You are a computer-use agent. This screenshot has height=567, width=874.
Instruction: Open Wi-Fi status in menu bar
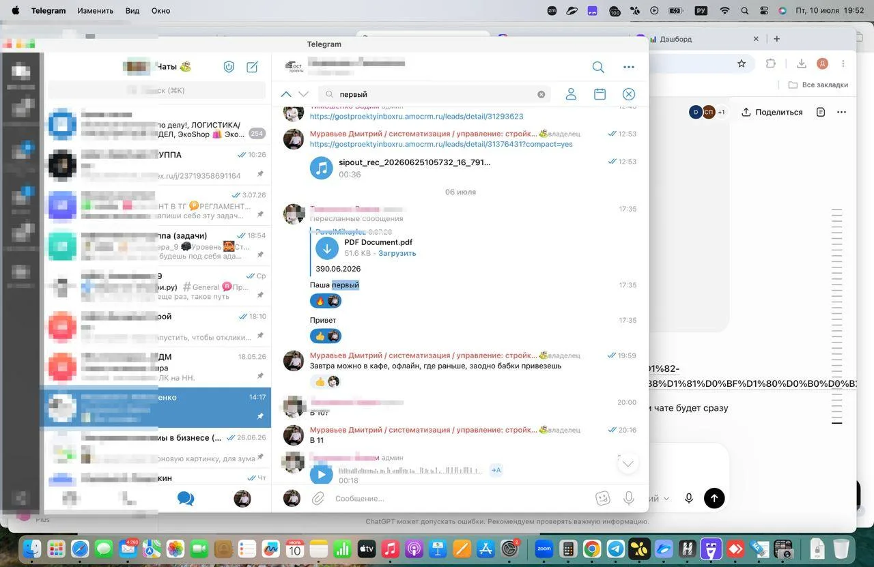pyautogui.click(x=724, y=11)
